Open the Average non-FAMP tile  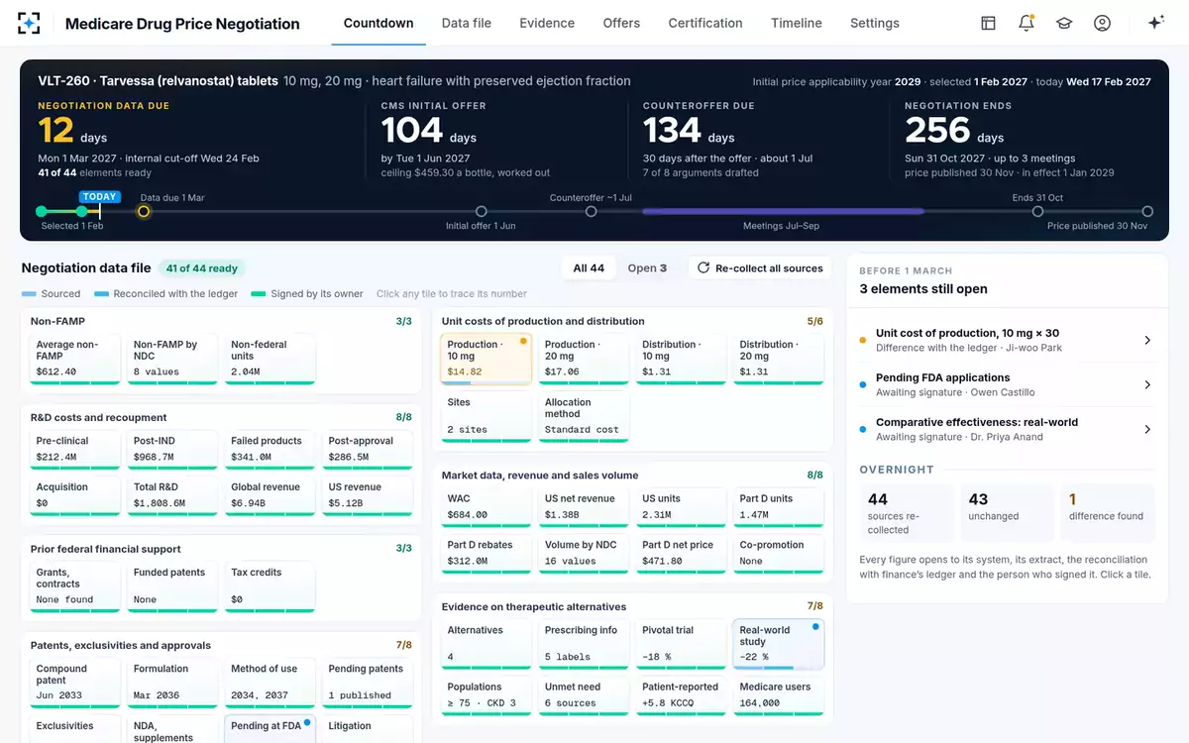pos(75,359)
